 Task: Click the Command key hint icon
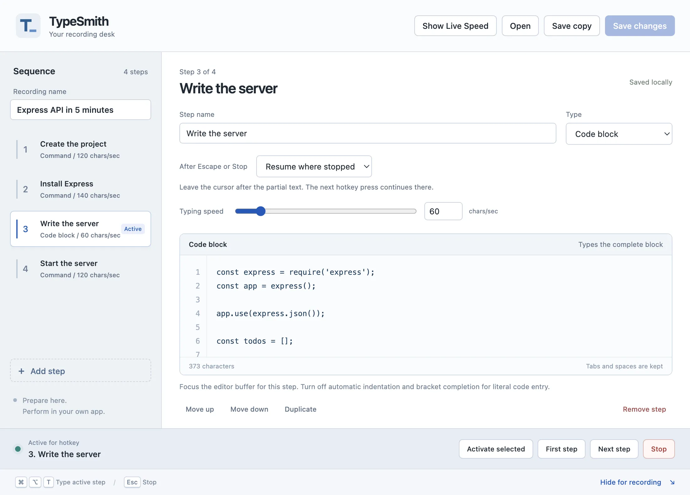click(x=21, y=482)
